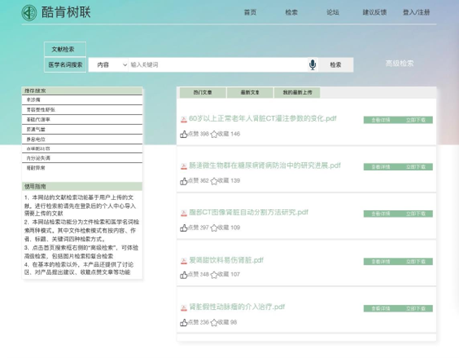Screen dimensions: 459x358
Task: Click 查看详情 for the 爱喝甜饮料易伤肾脏 article
Action: [380, 262]
